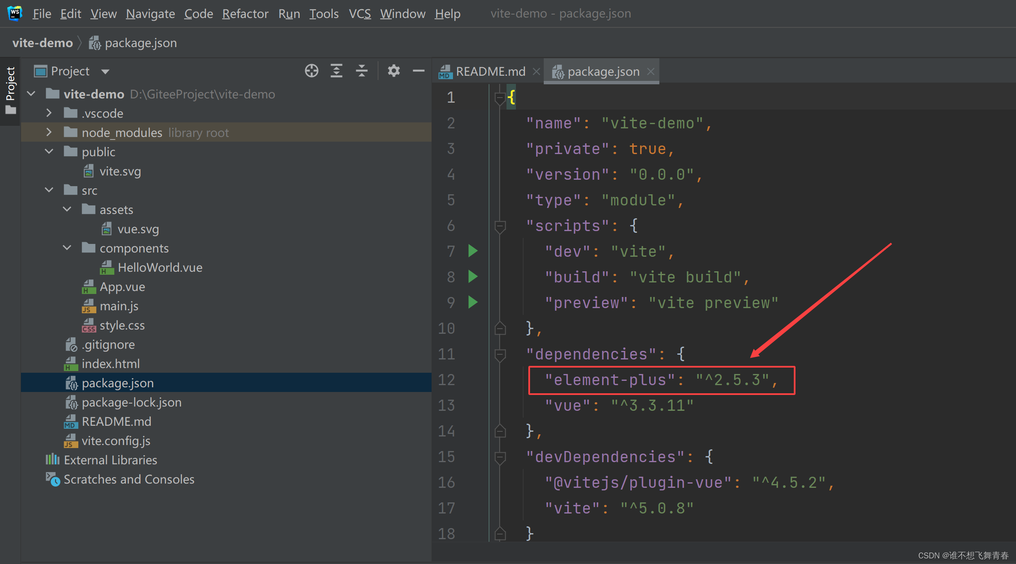
Task: Collapse the assets folder
Action: (x=67, y=209)
